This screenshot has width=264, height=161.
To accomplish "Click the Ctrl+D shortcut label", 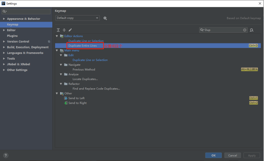I will click(254, 46).
